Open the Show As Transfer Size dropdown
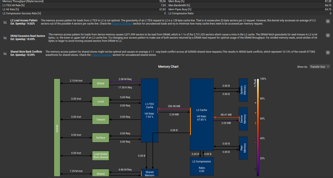The width and height of the screenshot is (333, 178). (319, 67)
